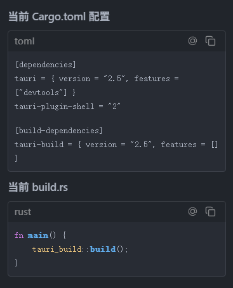Click the fn main() line
Image resolution: width=233 pixels, height=288 pixels.
tap(40, 235)
